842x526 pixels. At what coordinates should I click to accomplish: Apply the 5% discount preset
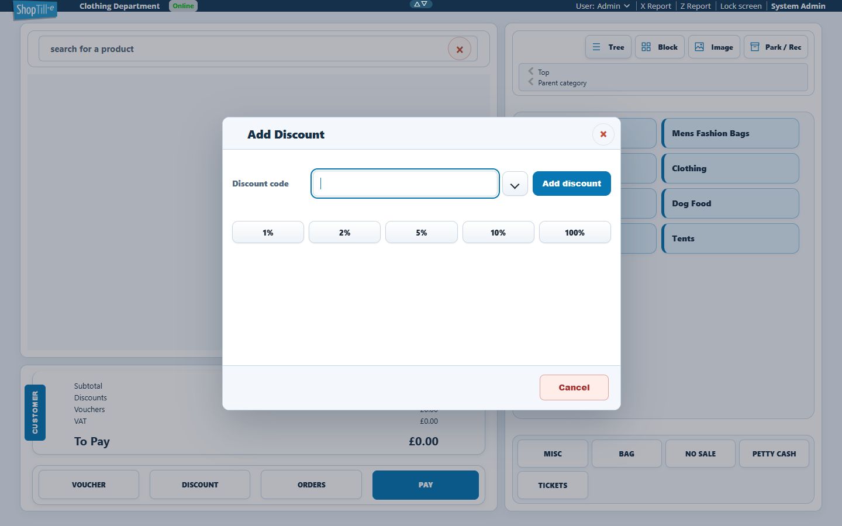421,233
